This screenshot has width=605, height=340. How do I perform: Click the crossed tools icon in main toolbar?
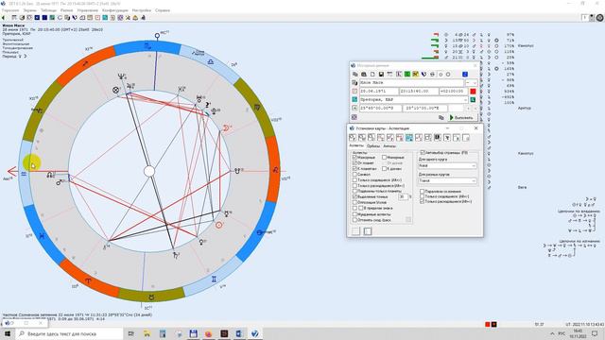[x=128, y=18]
